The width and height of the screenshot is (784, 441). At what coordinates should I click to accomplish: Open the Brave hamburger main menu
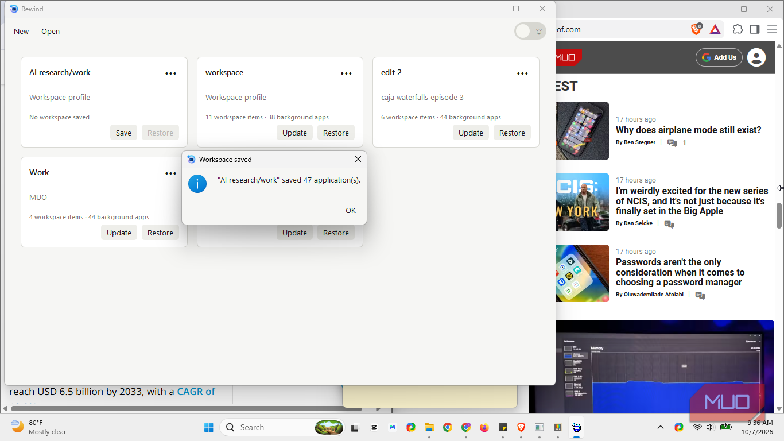(x=772, y=29)
